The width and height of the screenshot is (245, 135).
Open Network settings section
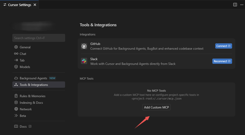click(x=38, y=109)
